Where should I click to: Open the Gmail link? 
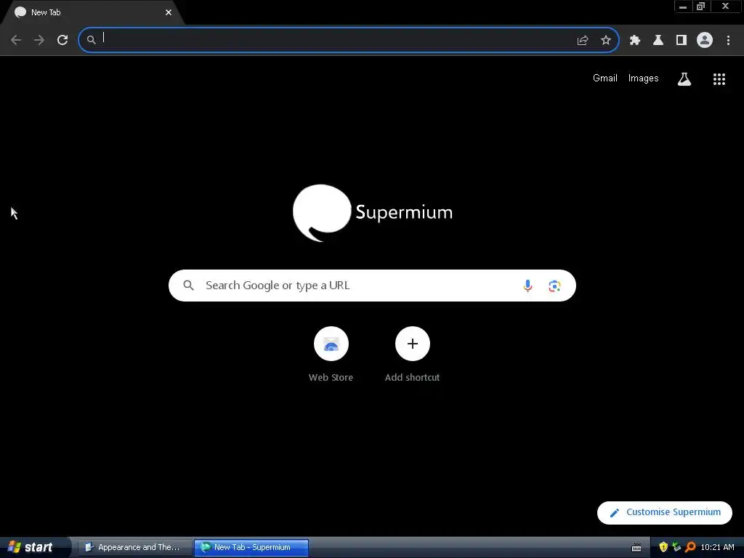coord(605,78)
